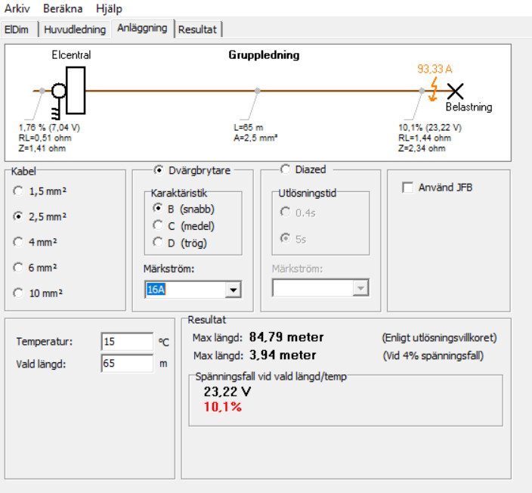Switch protection type to Diazed
Viewport: 532px width, 493px height.
pyautogui.click(x=286, y=169)
